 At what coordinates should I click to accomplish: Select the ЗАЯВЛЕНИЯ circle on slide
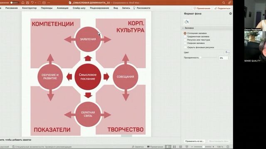point(88,39)
